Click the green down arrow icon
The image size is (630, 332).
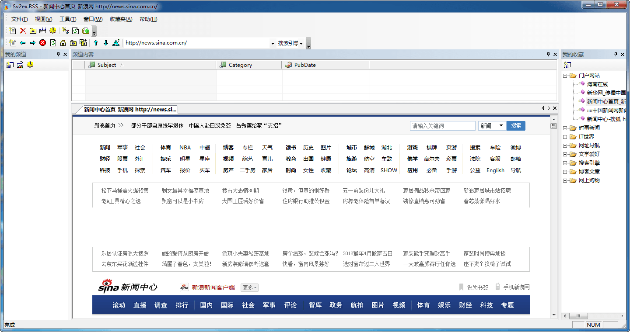[x=105, y=43]
